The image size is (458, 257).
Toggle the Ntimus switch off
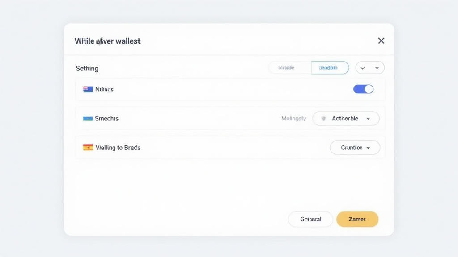point(363,89)
